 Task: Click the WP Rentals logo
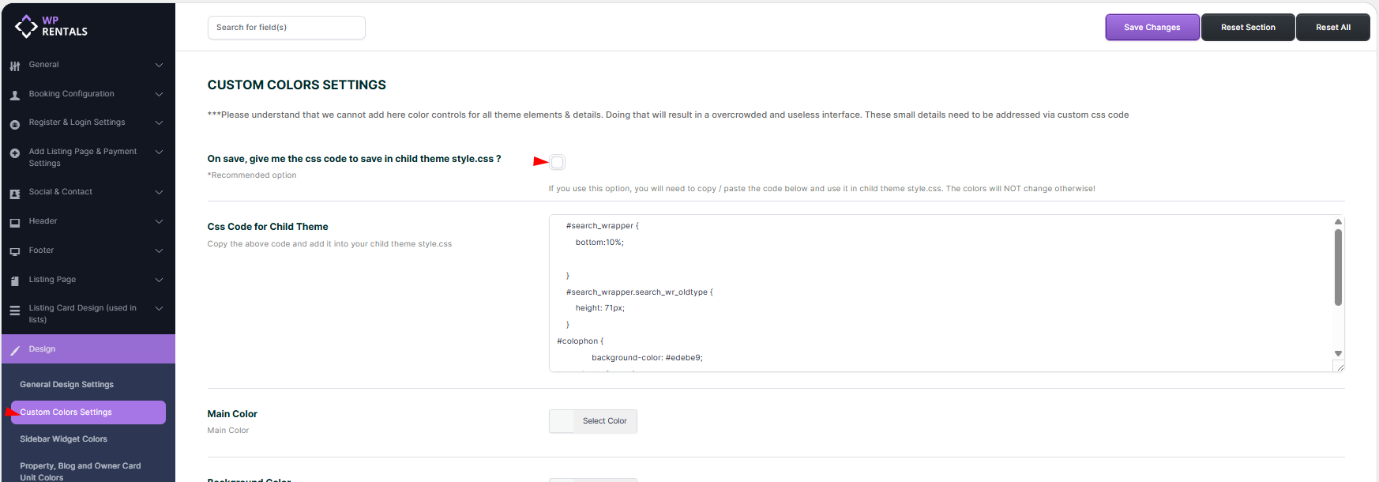tap(51, 26)
